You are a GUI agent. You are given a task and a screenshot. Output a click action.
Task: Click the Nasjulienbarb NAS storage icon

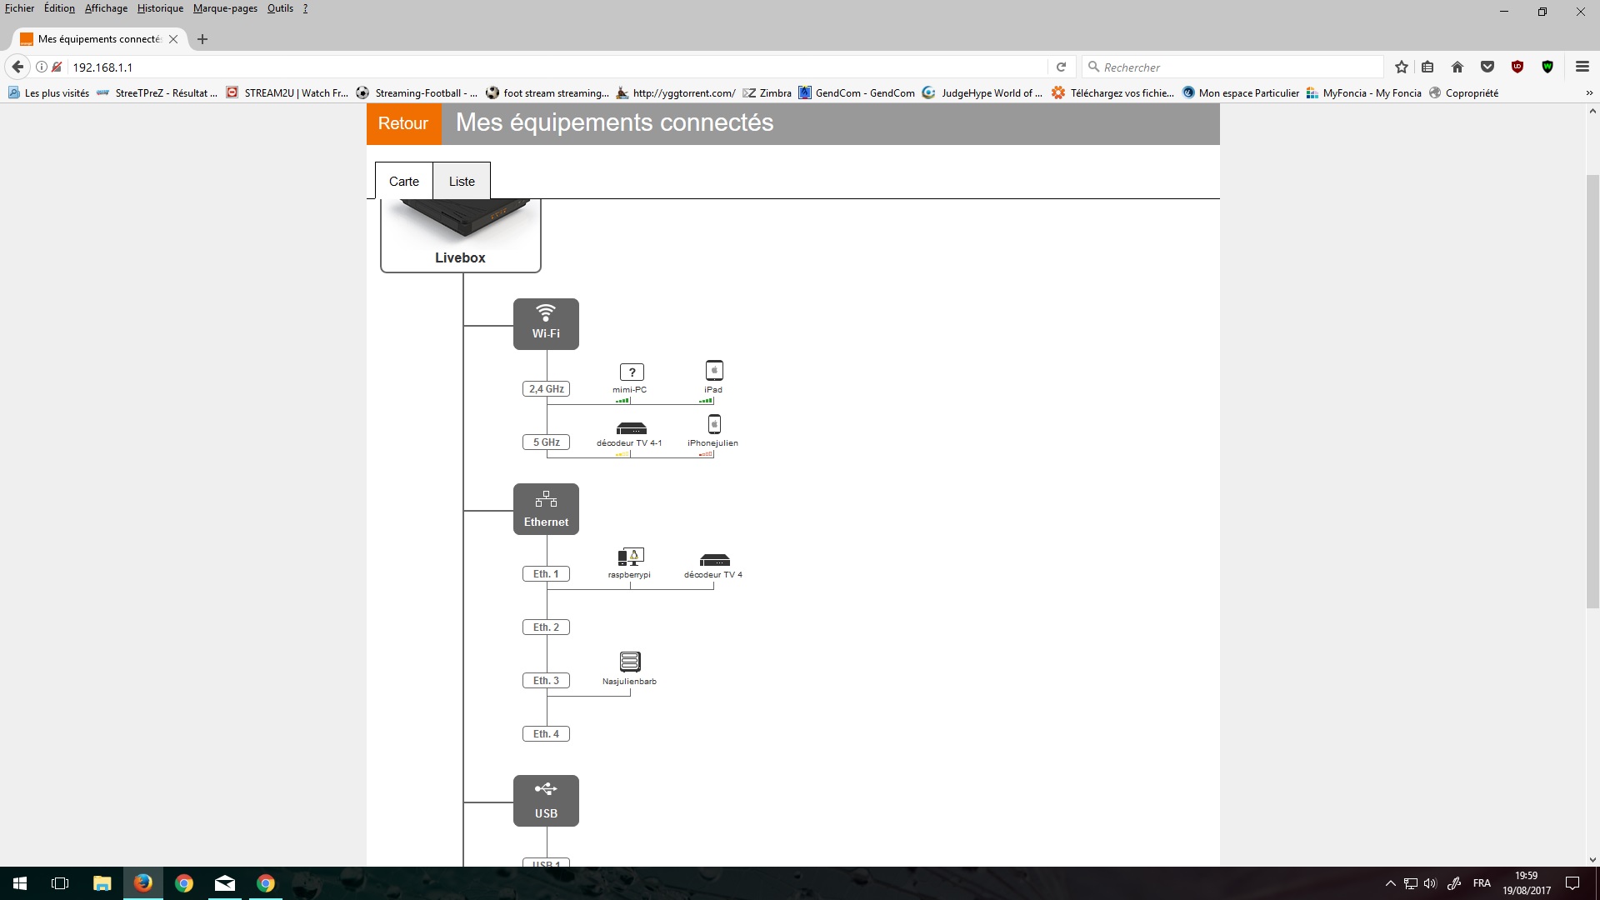pos(630,662)
